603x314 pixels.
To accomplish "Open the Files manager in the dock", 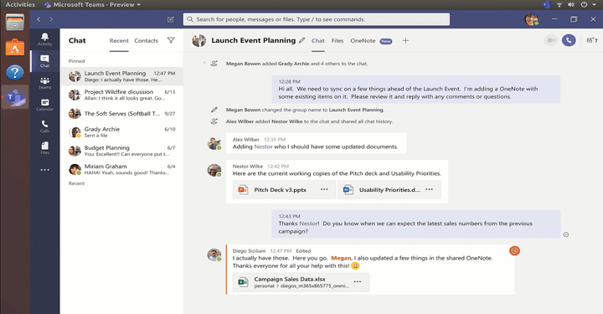I will pyautogui.click(x=14, y=22).
